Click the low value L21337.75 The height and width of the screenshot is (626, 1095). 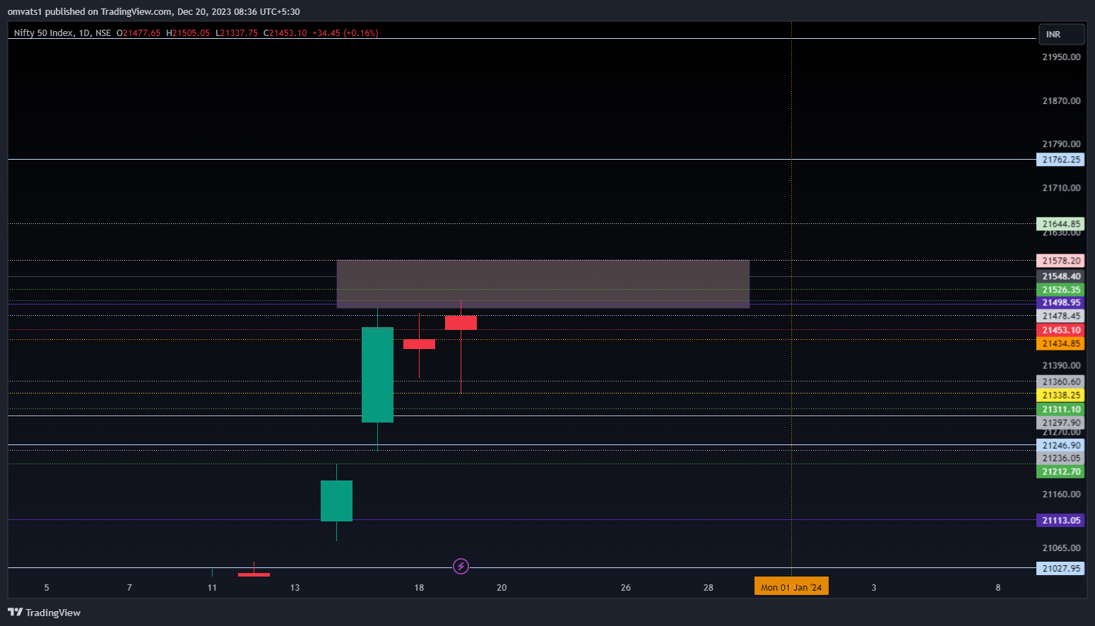tap(237, 33)
